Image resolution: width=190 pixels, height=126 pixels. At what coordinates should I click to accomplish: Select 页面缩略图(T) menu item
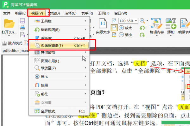[x=60, y=45]
